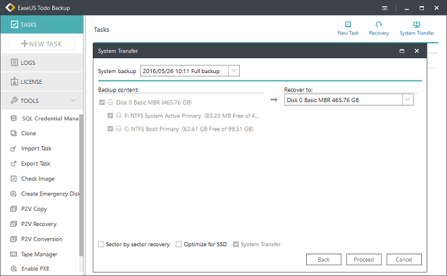Open Import Task entry
This screenshot has height=276, width=447.
coord(36,148)
